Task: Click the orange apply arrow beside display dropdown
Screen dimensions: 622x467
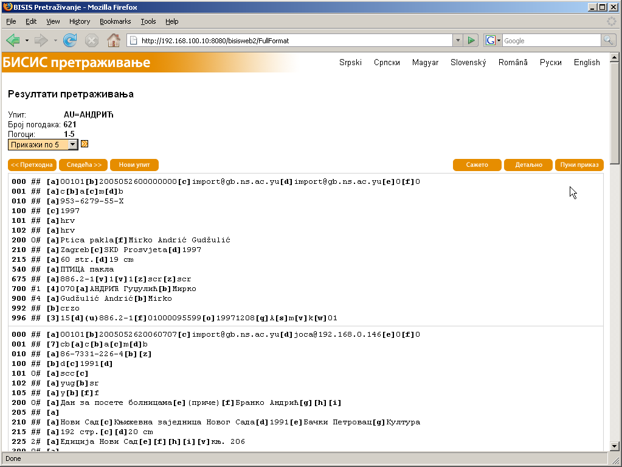Action: pos(85,144)
